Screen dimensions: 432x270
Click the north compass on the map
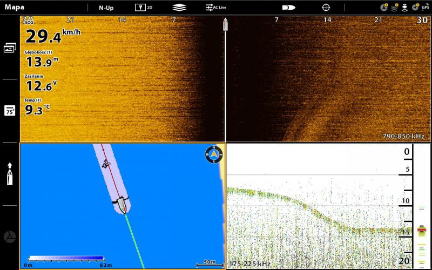tap(214, 154)
